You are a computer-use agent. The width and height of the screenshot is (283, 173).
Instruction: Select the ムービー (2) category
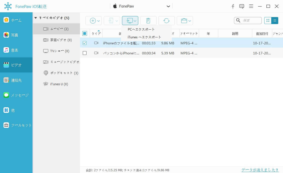coord(56,29)
